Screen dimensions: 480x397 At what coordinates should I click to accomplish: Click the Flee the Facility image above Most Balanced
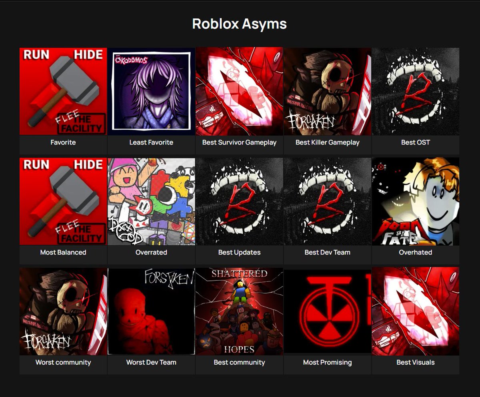click(x=63, y=201)
